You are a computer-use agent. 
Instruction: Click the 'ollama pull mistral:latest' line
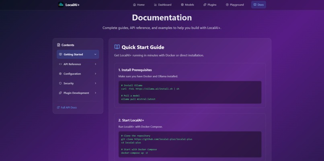(138, 99)
